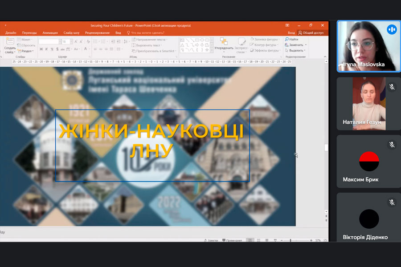
Task: Toggle italic formatting (К)
Action: tap(47, 49)
